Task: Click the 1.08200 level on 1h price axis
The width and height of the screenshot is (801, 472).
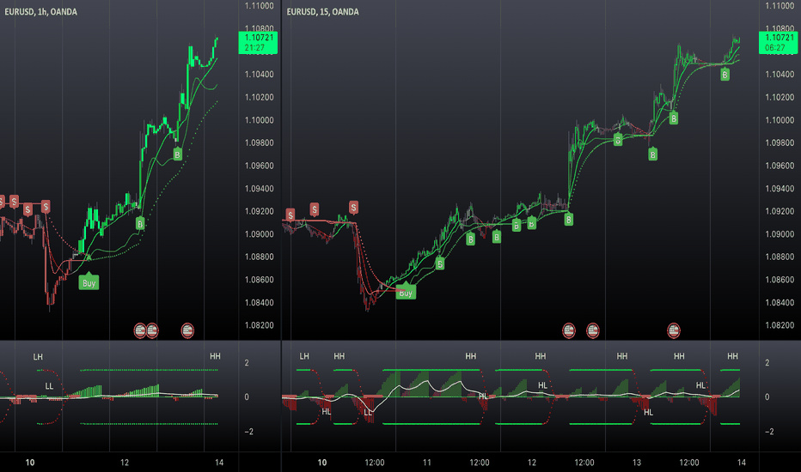Action: 259,325
